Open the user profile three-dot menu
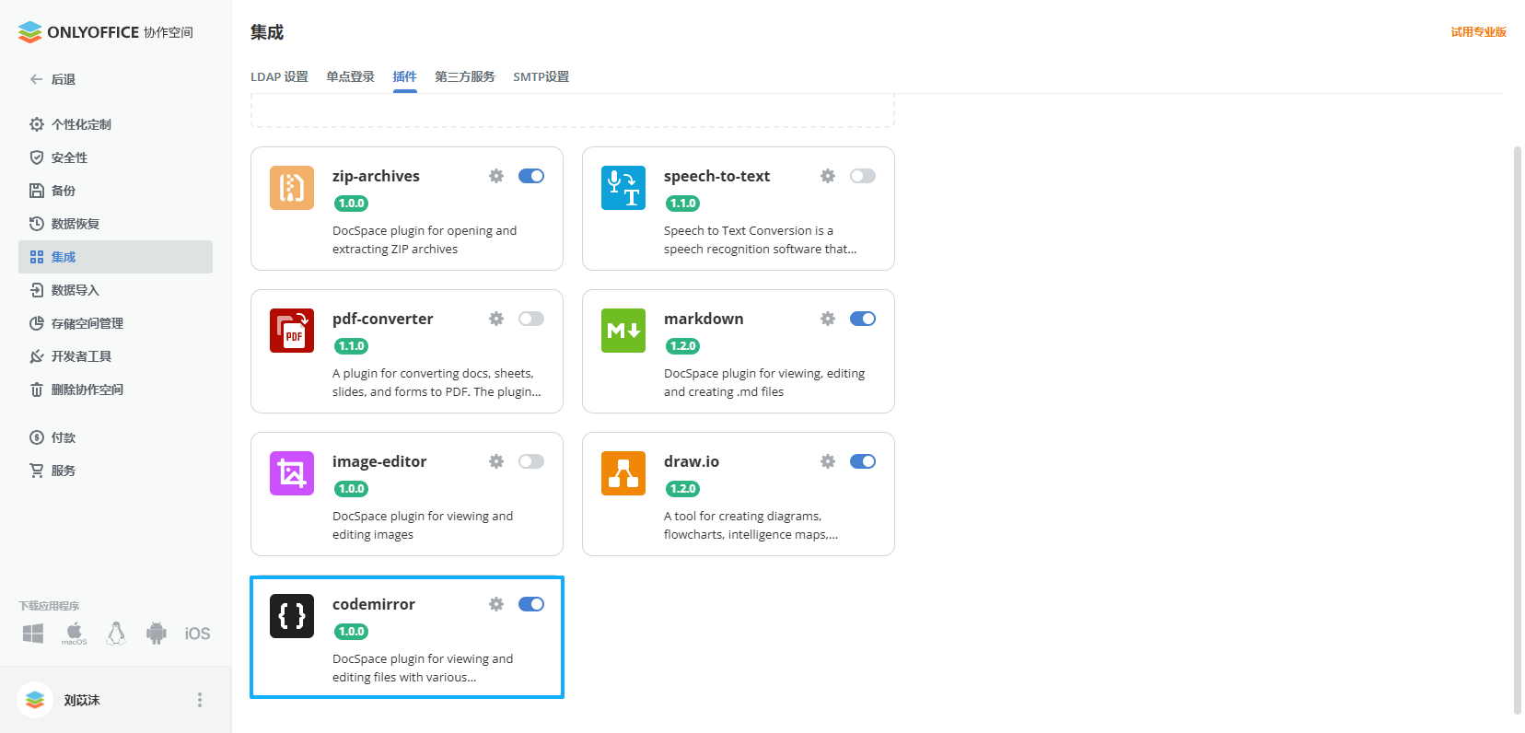This screenshot has width=1525, height=733. point(200,700)
